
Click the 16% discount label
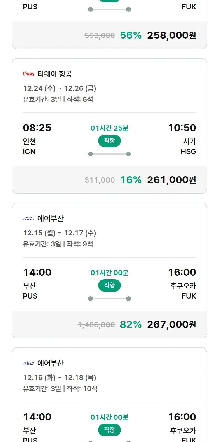click(131, 180)
